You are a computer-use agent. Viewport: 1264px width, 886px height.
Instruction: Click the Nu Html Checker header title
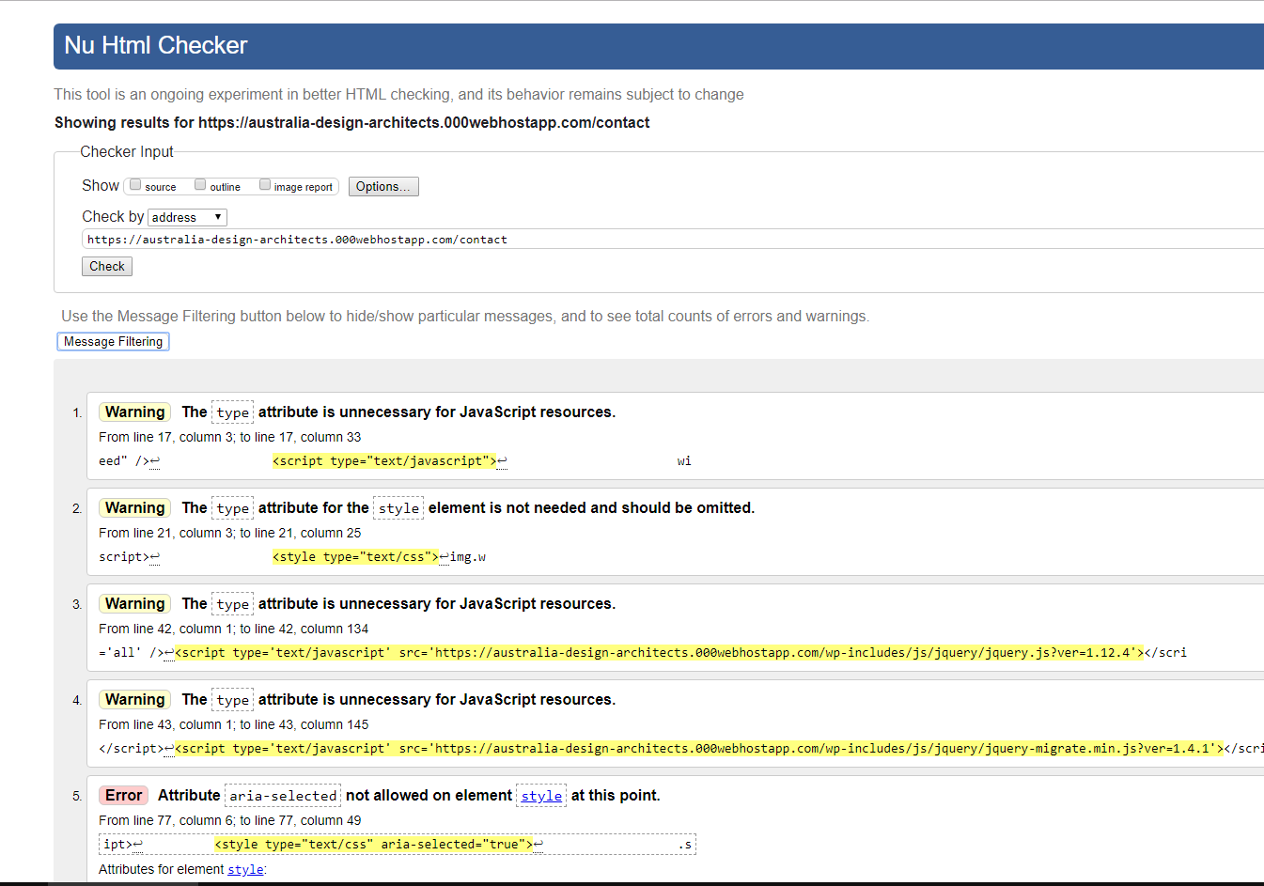156,46
